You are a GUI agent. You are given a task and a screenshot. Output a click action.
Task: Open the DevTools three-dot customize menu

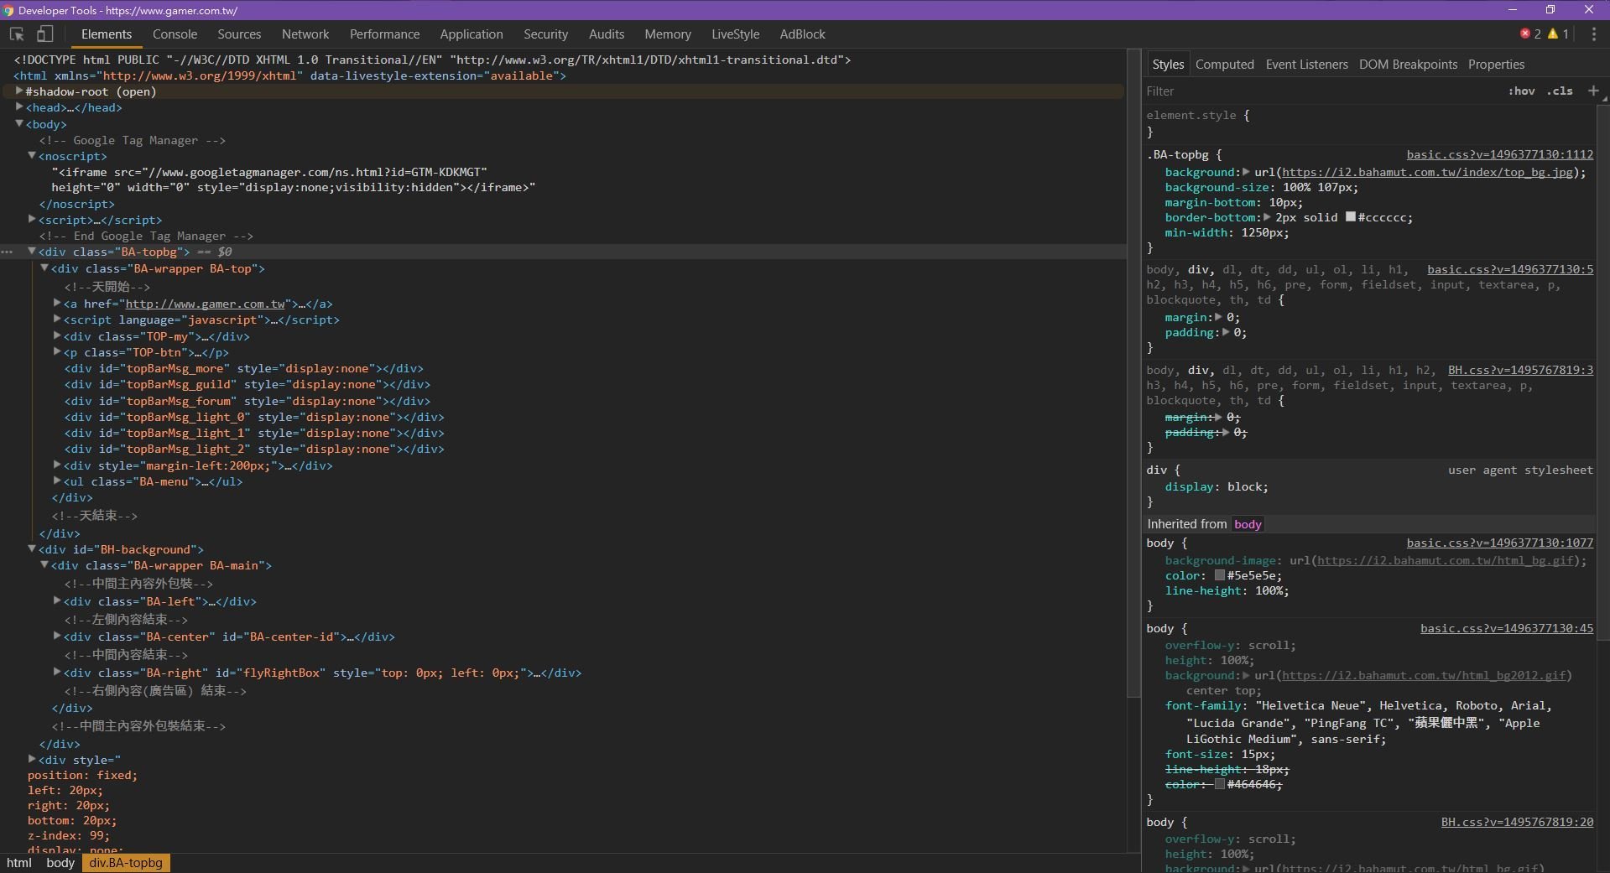[1593, 34]
